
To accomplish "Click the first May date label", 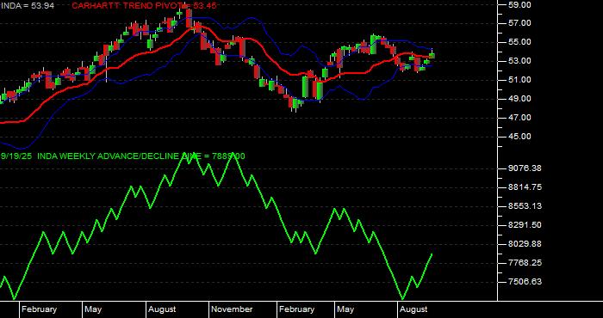I will [x=93, y=309].
